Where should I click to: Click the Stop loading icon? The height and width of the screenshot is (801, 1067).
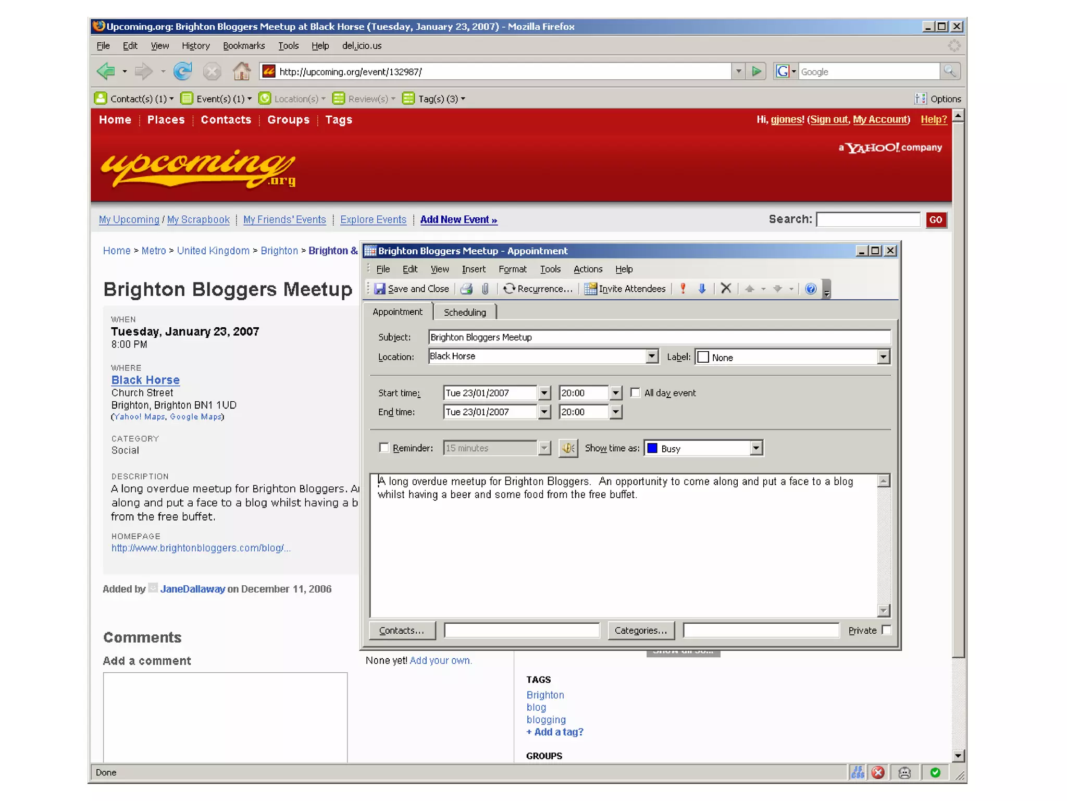pyautogui.click(x=212, y=71)
